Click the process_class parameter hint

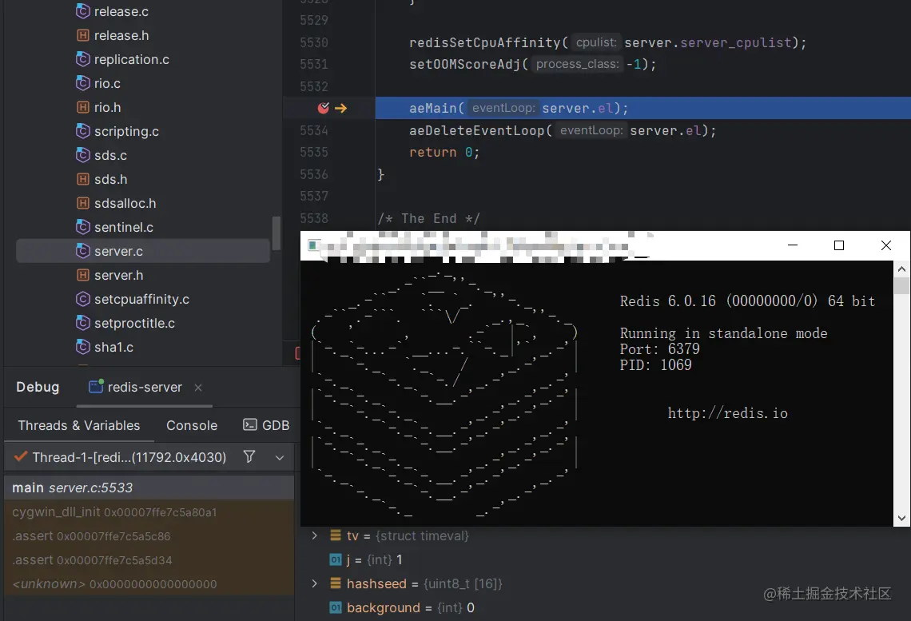point(577,64)
